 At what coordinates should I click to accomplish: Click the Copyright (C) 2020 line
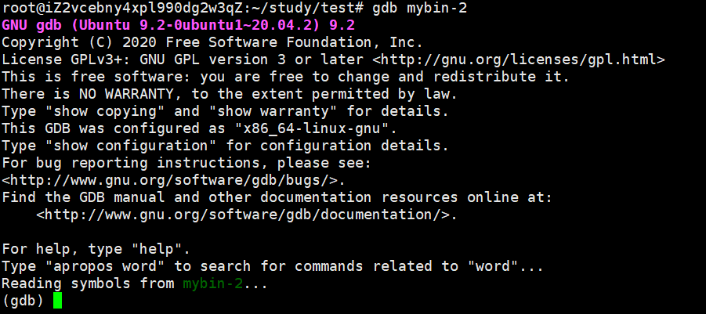[212, 43]
